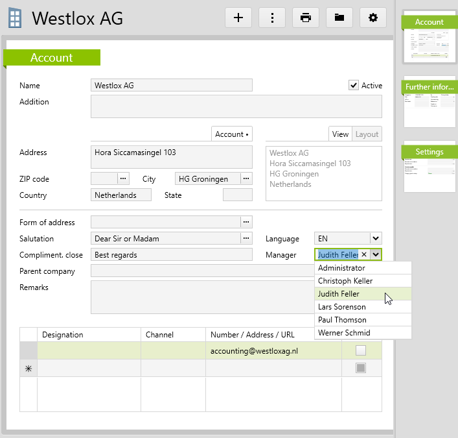
Task: Clear the Manager field with the X
Action: pos(363,255)
